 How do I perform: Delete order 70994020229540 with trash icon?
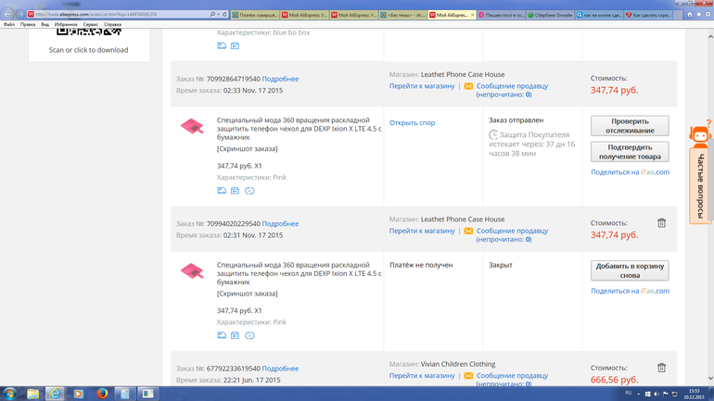pos(661,223)
